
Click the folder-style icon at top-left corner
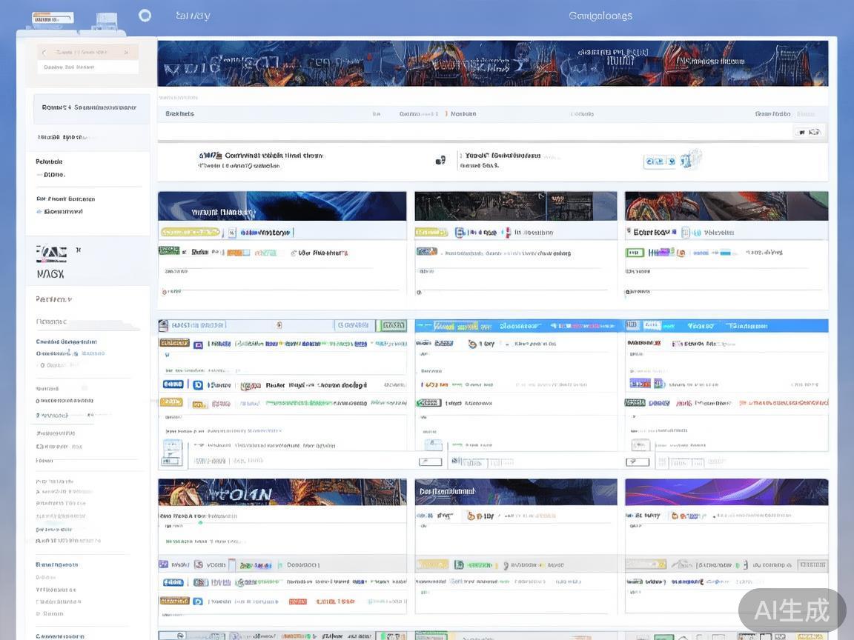point(53,18)
